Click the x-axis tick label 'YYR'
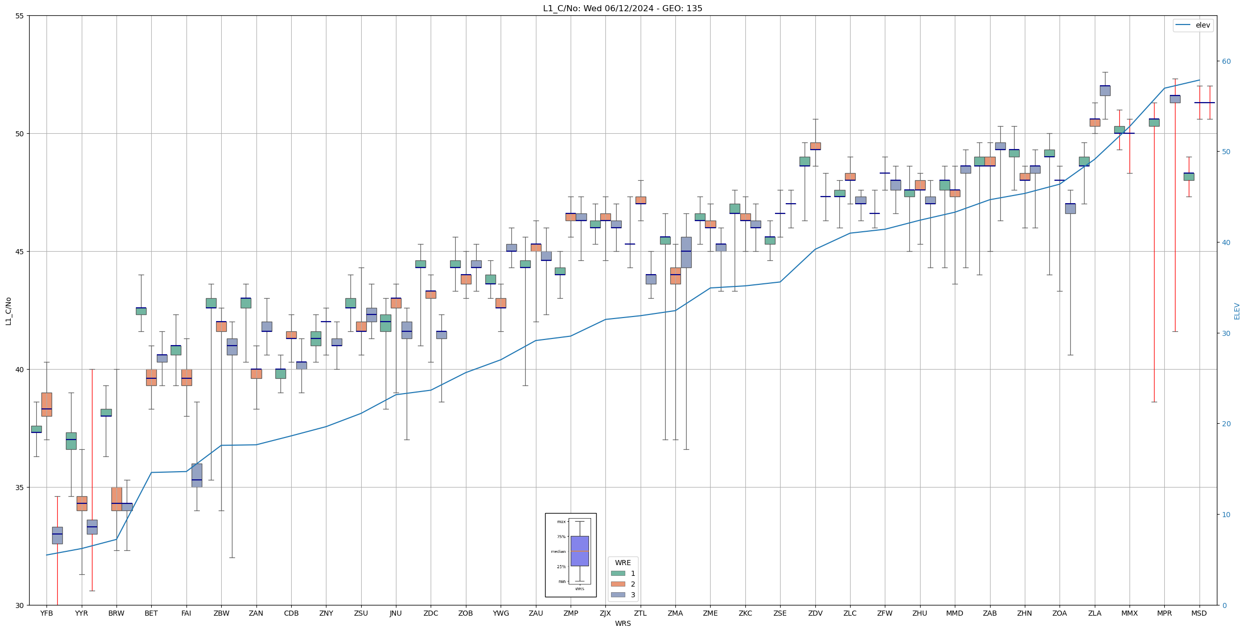Screen dimensions: 1246x632 81,613
